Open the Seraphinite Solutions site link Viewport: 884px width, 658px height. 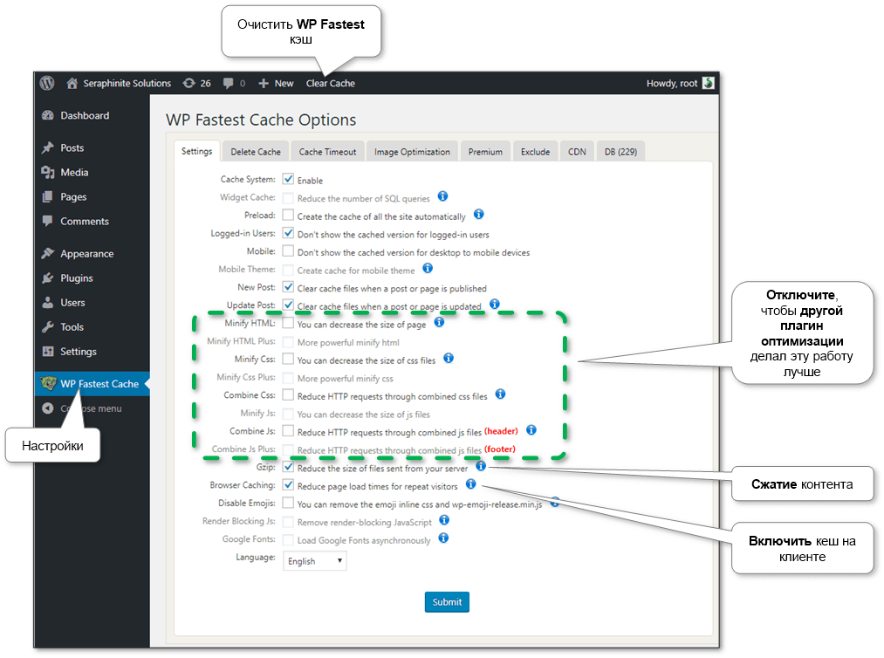(x=127, y=84)
